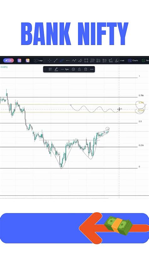The image size is (149, 265).
Task: Open the orange layered app icon
Action: [27, 60]
